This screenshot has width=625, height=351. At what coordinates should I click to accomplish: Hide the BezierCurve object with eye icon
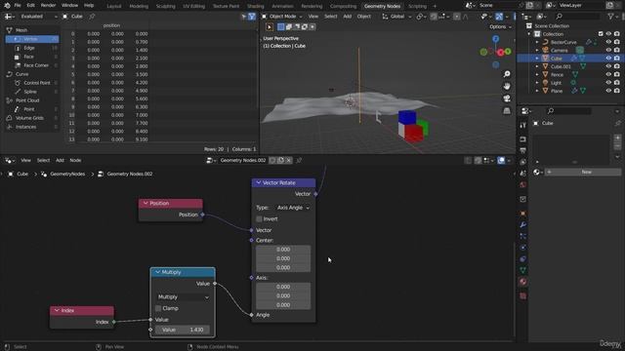[608, 42]
